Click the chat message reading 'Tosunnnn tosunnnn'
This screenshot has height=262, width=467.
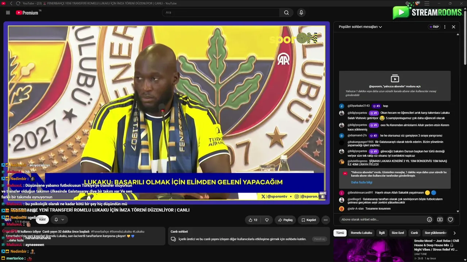[378, 209]
